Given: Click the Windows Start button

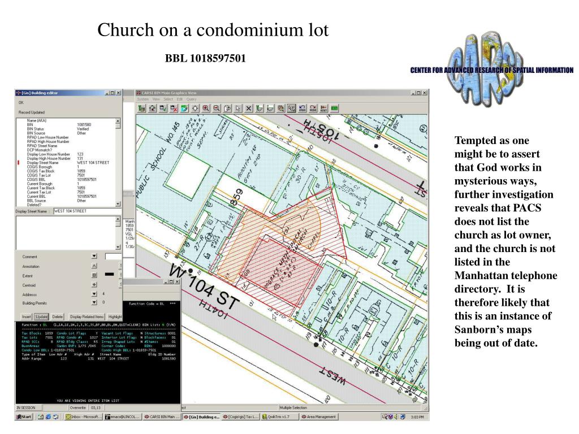Looking at the screenshot, I should coord(24,416).
